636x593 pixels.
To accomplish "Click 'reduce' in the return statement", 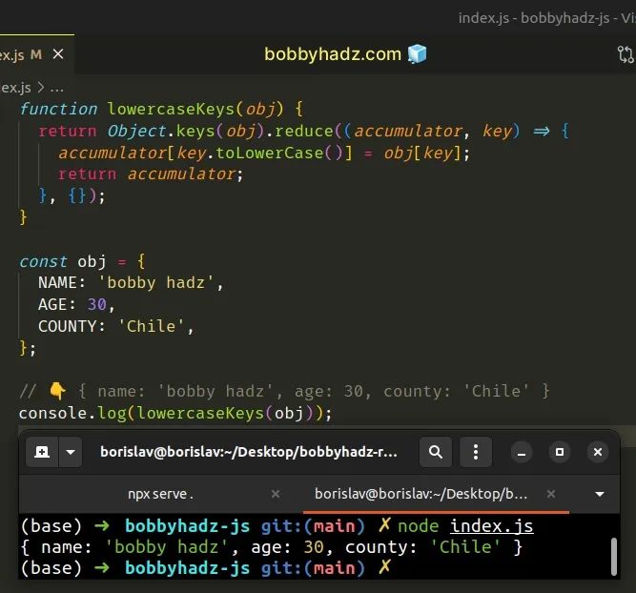I will (x=304, y=131).
